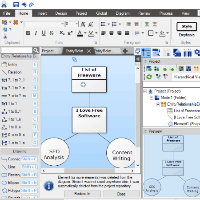Image resolution: width=200 pixels, height=200 pixels.
Task: Click the font color swatch button
Action: 80,33
